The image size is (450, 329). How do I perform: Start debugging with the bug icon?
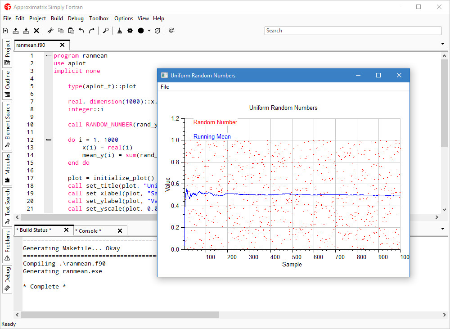[171, 31]
